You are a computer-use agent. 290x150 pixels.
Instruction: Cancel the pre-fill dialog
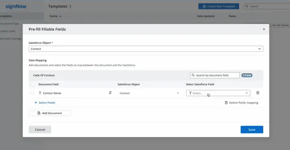click(40, 129)
